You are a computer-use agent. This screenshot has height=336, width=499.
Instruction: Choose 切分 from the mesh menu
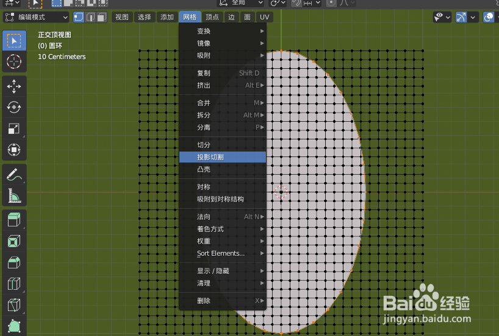click(223, 145)
